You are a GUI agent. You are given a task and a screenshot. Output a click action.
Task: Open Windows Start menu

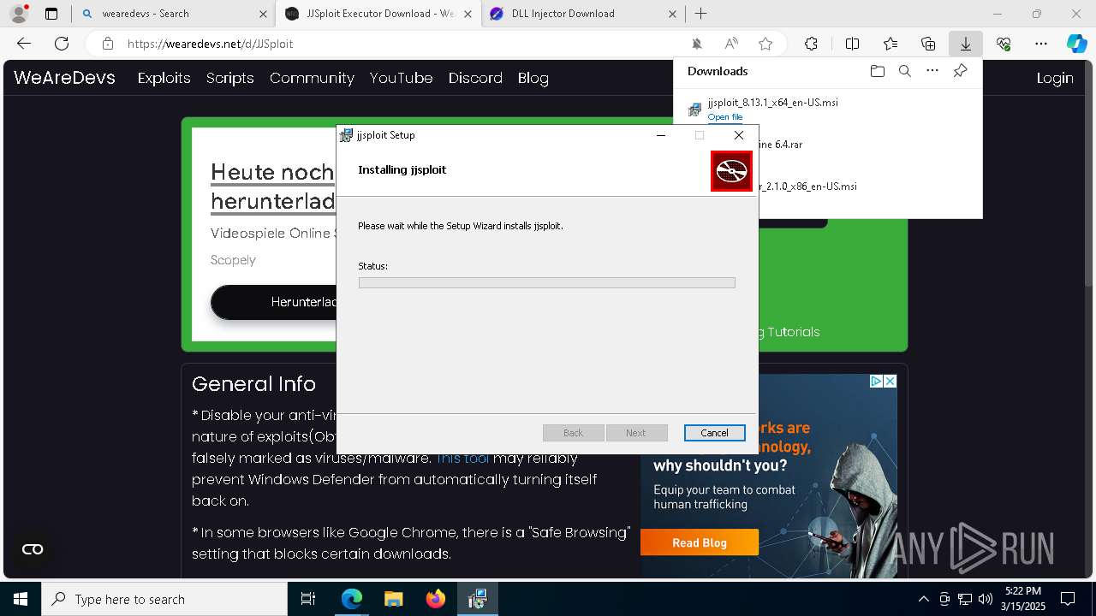pyautogui.click(x=21, y=599)
